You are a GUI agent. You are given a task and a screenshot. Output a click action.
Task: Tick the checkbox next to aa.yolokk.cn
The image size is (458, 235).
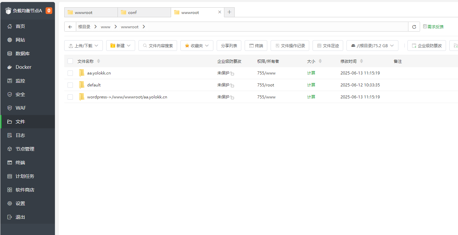(x=70, y=73)
